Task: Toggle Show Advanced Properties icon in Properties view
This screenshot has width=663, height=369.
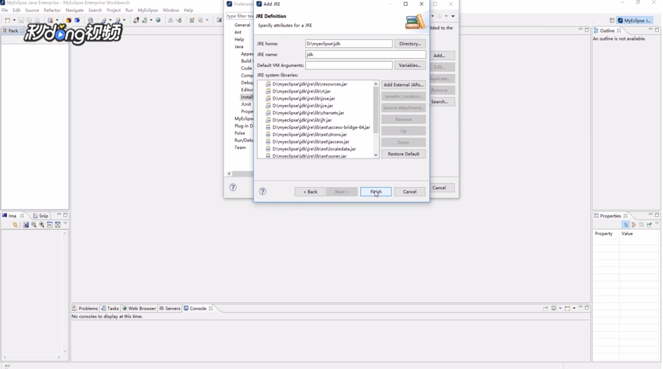Action: tap(634, 225)
